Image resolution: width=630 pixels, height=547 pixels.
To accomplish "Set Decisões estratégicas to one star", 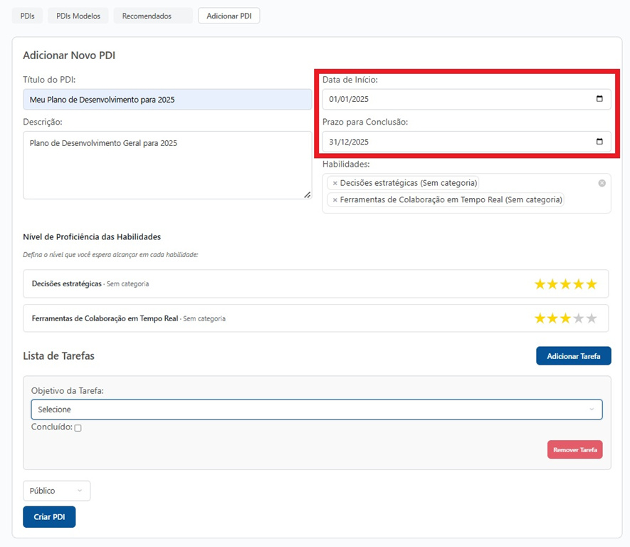I will tap(540, 284).
